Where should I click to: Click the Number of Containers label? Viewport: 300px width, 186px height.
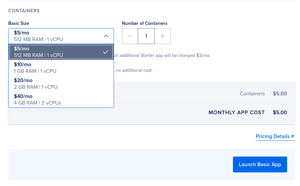145,23
